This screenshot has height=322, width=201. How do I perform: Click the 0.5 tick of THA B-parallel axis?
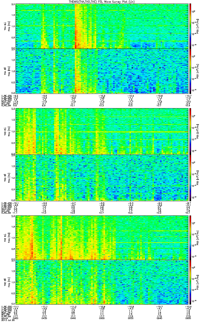(13, 82)
